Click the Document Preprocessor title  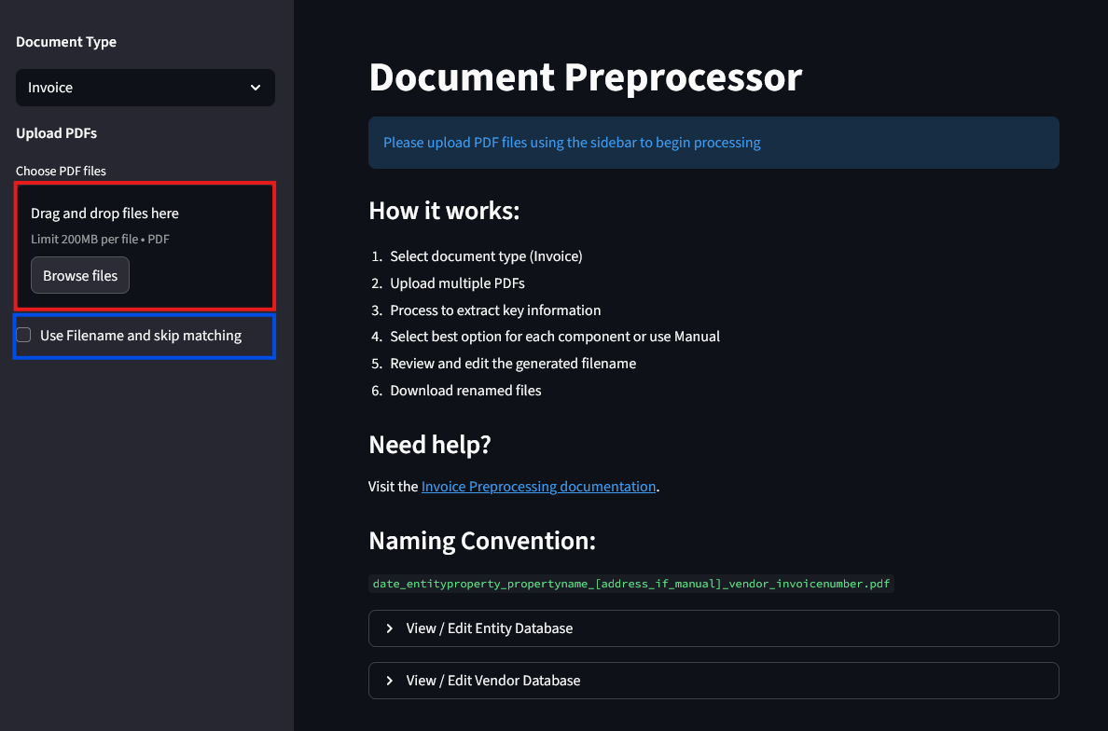[585, 77]
